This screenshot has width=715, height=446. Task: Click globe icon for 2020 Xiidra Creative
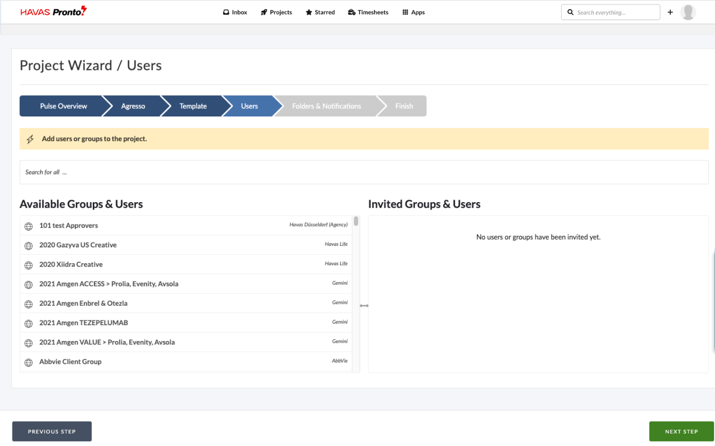[x=29, y=265]
